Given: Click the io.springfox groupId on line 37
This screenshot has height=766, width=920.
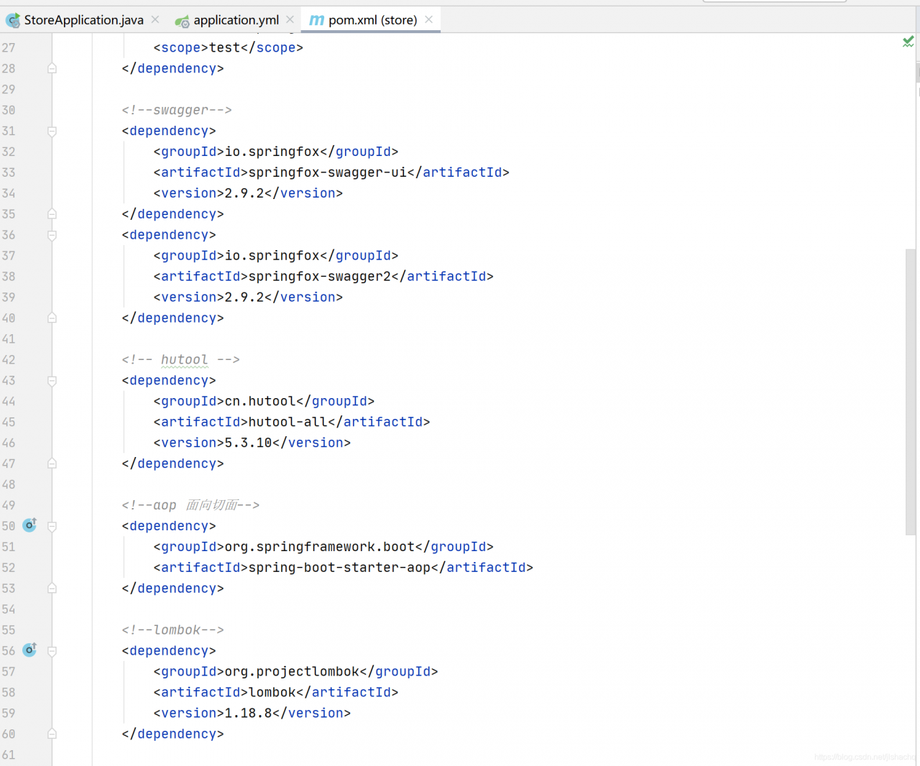Looking at the screenshot, I should pos(272,256).
